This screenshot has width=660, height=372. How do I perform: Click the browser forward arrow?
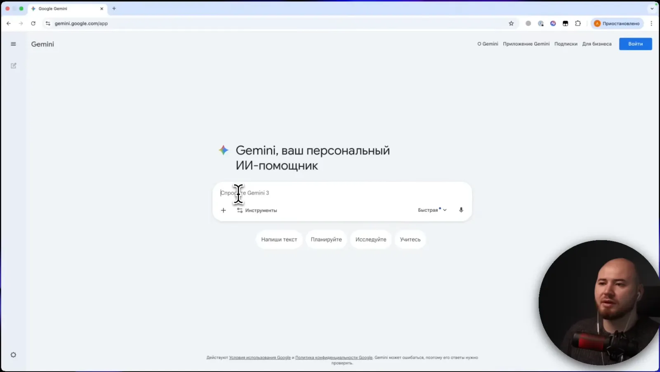pos(21,23)
